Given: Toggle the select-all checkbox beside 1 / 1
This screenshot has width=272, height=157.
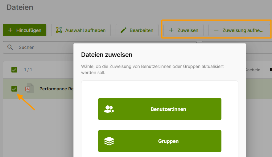Looking at the screenshot, I should tap(14, 70).
